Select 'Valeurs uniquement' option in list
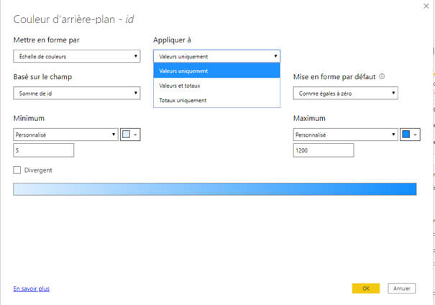 point(216,70)
